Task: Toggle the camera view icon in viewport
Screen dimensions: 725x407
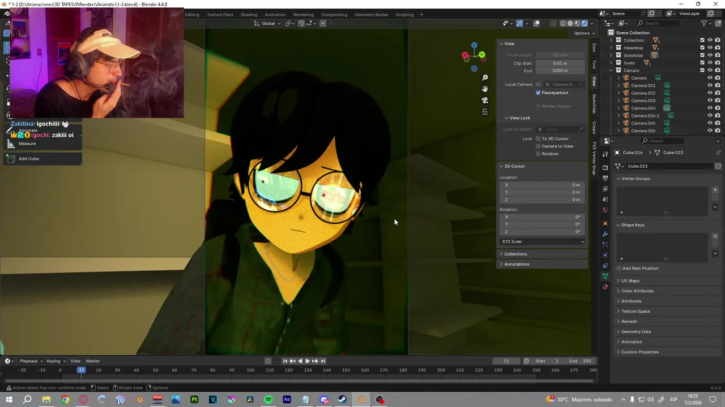Action: coord(485,100)
